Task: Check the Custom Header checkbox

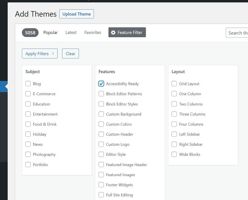Action: (101, 134)
